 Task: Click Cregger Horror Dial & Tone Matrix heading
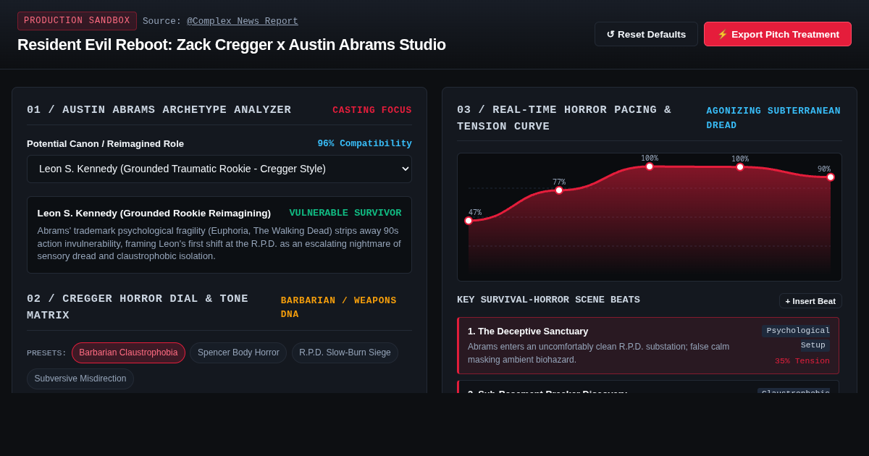(x=138, y=307)
